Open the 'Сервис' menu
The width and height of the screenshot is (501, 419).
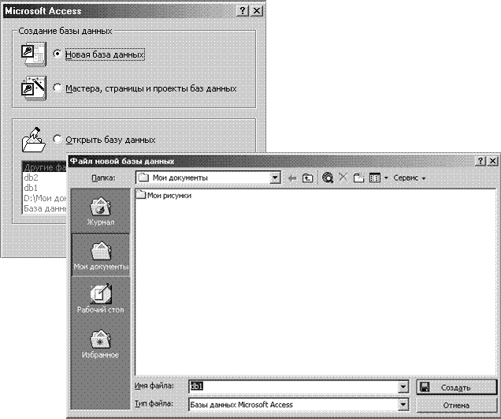(x=410, y=178)
